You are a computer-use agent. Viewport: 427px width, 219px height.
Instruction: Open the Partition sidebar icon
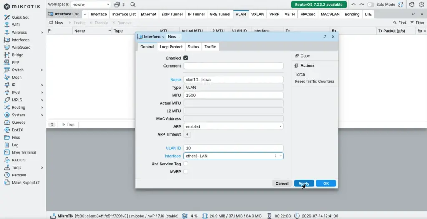(x=7, y=175)
